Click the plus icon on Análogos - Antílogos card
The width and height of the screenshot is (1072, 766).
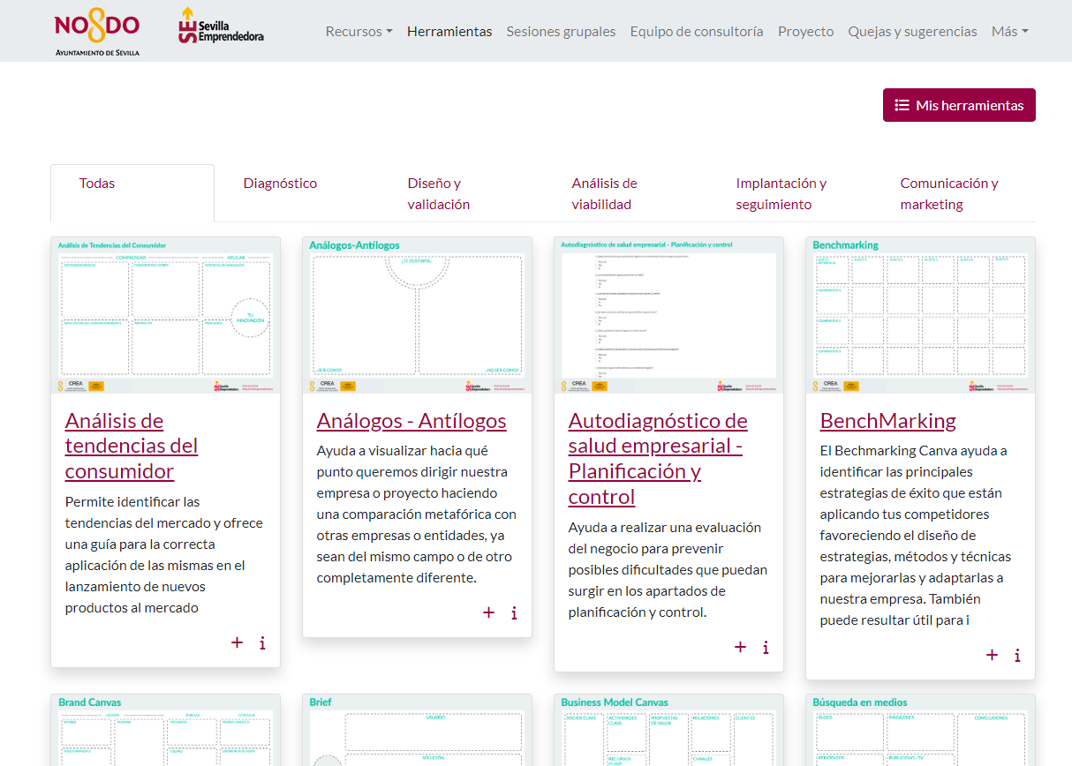click(x=488, y=612)
